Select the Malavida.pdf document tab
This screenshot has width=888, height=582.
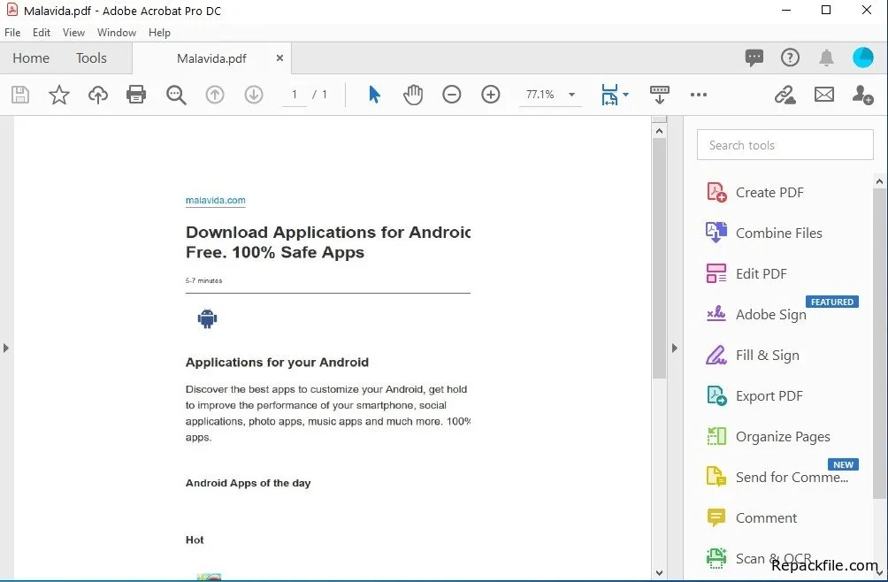pos(211,58)
